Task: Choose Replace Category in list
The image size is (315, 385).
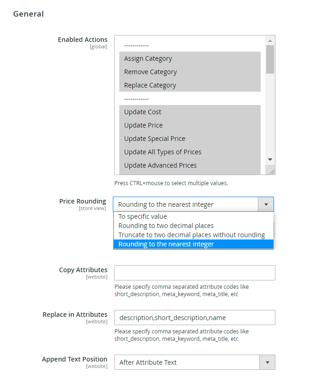Action: (150, 85)
